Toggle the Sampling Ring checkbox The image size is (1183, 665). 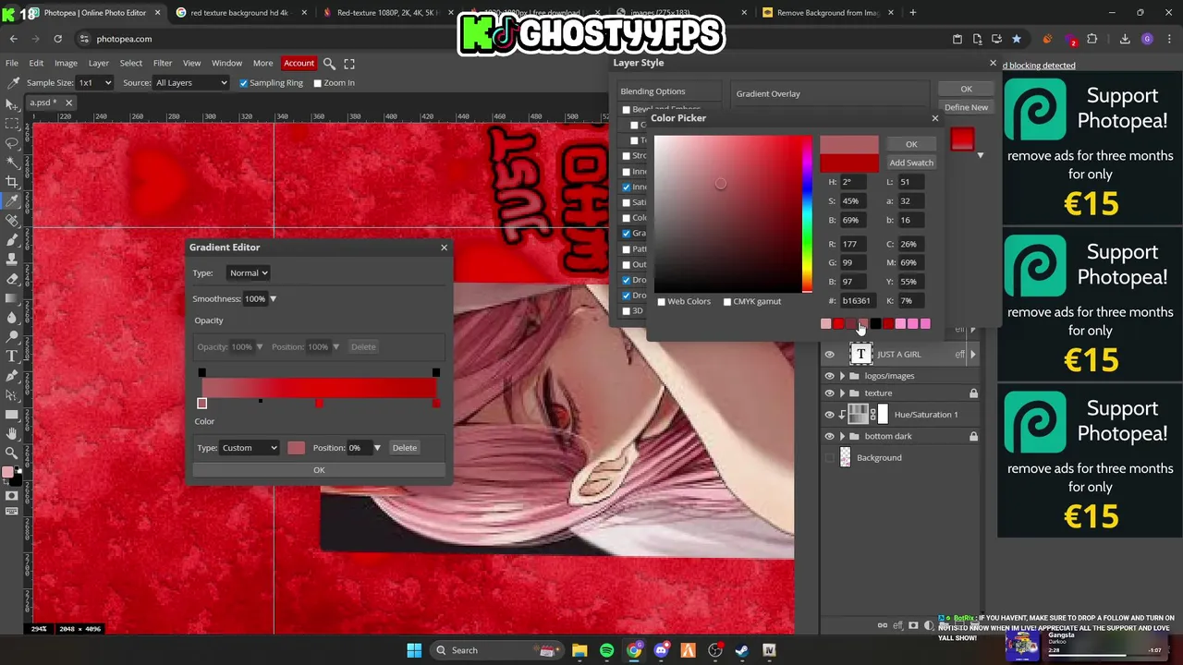(x=244, y=83)
